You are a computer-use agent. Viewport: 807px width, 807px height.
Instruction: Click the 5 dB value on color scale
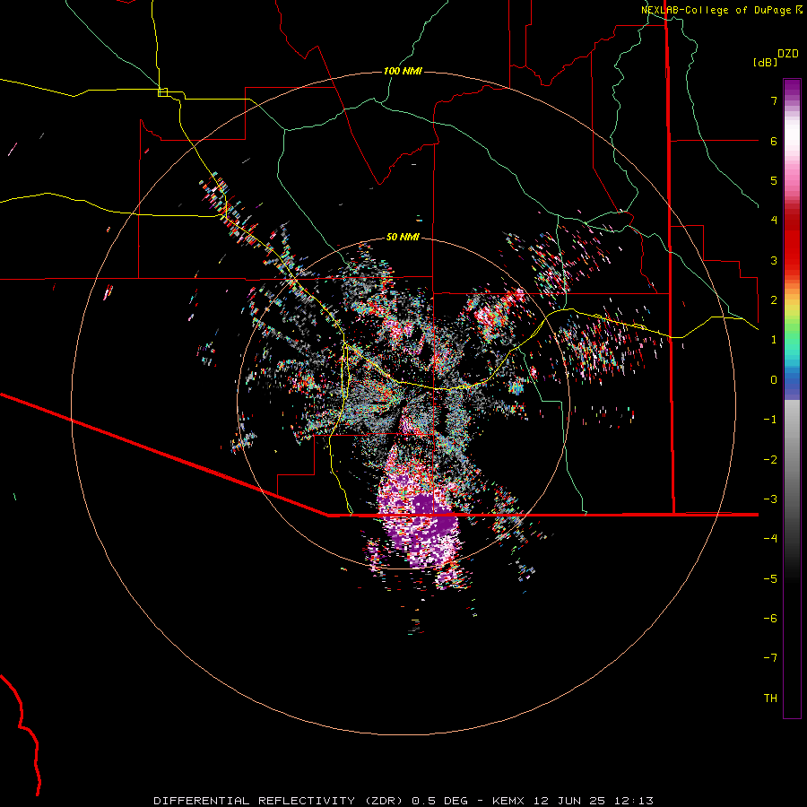(774, 180)
